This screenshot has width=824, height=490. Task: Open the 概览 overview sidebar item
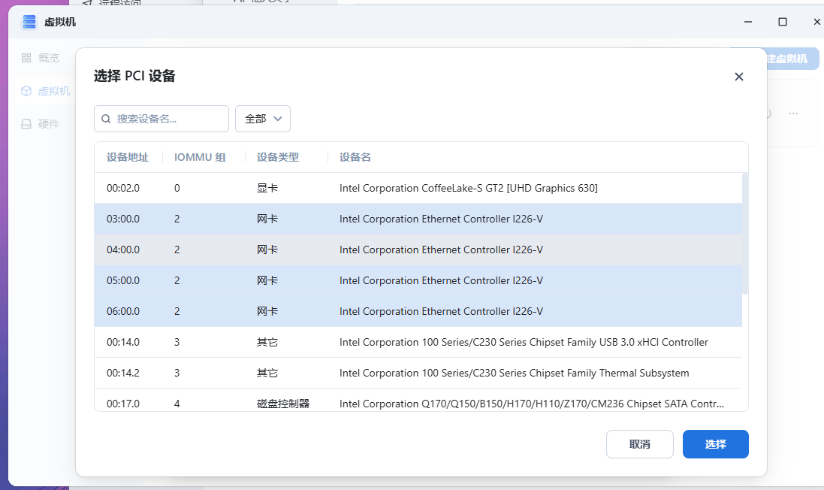[x=40, y=58]
